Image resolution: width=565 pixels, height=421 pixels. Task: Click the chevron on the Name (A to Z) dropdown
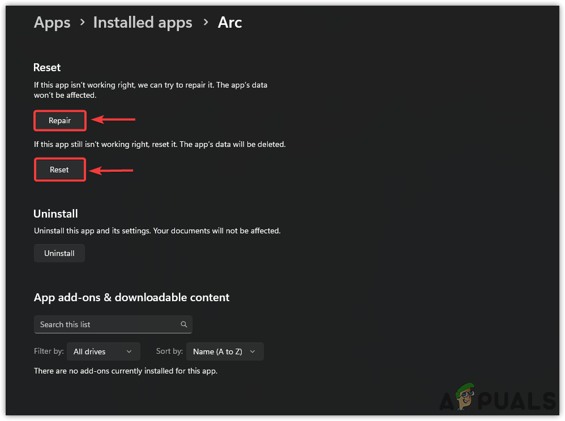252,351
